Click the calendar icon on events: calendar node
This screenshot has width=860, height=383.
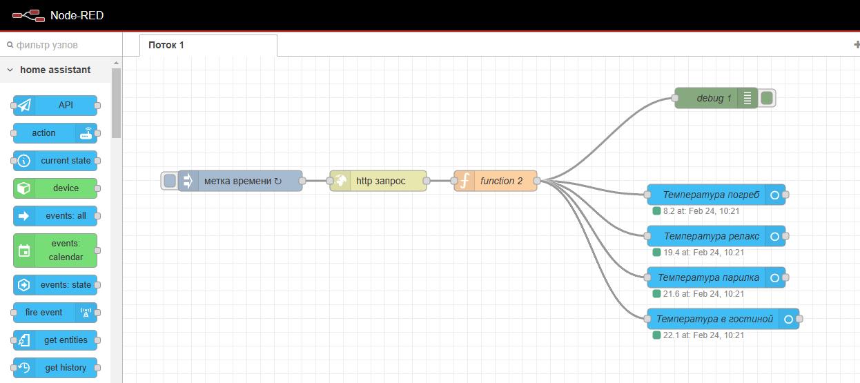(x=24, y=251)
